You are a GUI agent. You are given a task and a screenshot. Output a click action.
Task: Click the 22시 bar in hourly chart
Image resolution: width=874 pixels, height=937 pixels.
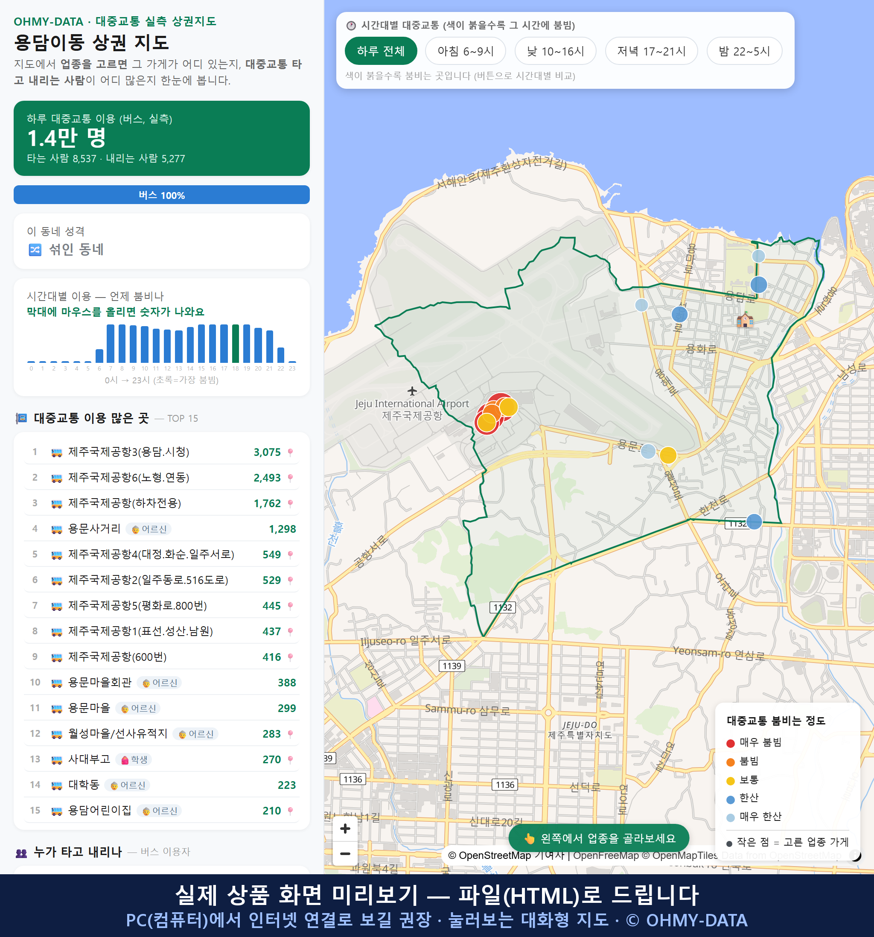(281, 355)
